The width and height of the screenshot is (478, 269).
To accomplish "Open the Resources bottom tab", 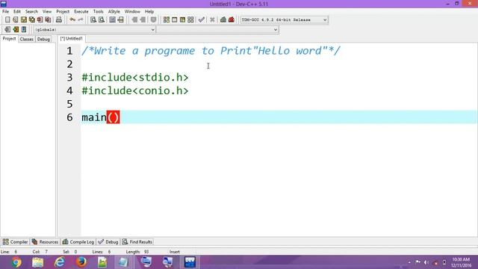I will [45, 242].
